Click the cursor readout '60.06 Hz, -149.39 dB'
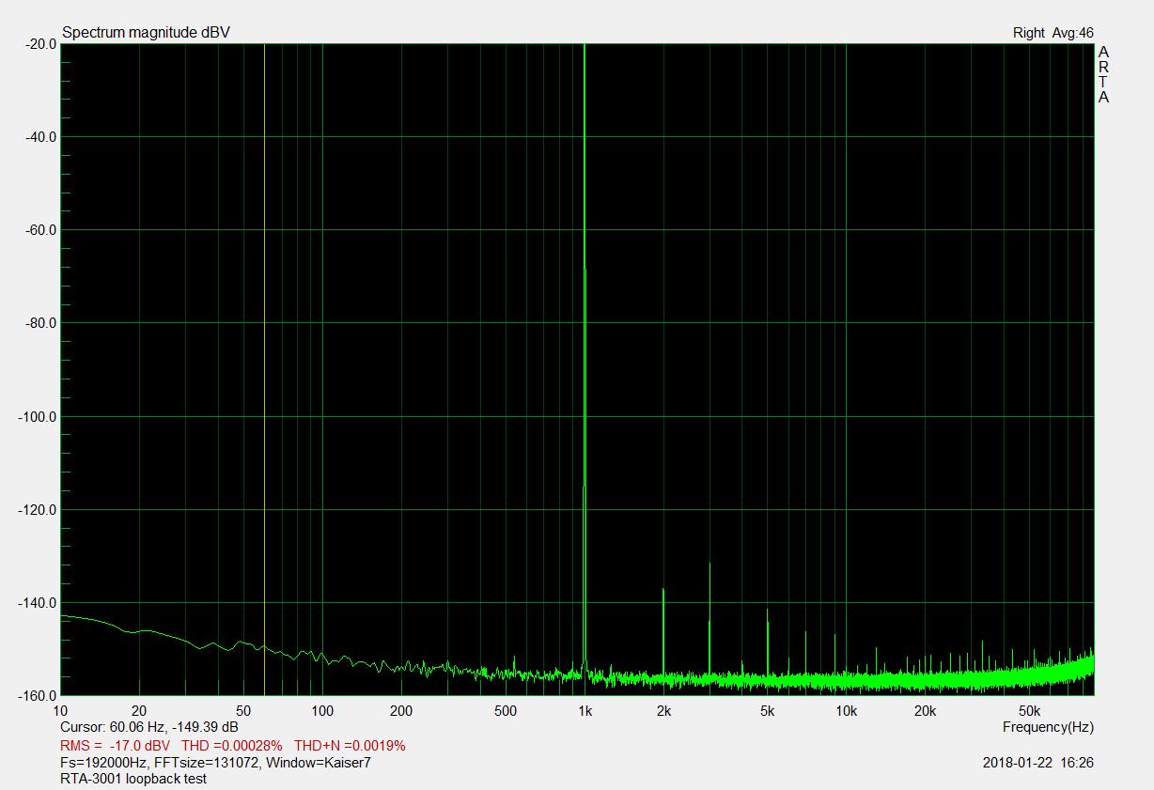 174,727
